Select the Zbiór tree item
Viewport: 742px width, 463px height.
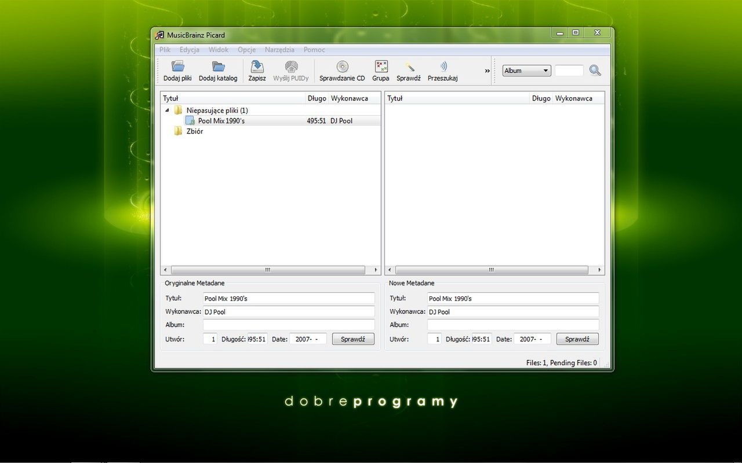coord(195,131)
